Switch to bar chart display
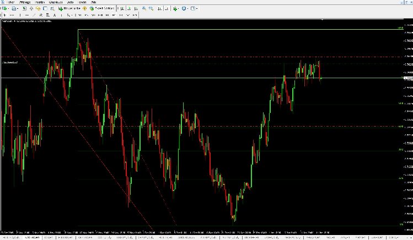413x240 pixels. point(122,8)
